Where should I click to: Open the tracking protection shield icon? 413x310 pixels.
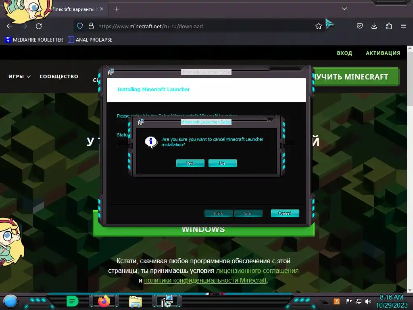tap(80, 26)
